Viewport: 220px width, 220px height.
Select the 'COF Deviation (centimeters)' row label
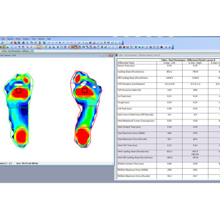point(131,84)
